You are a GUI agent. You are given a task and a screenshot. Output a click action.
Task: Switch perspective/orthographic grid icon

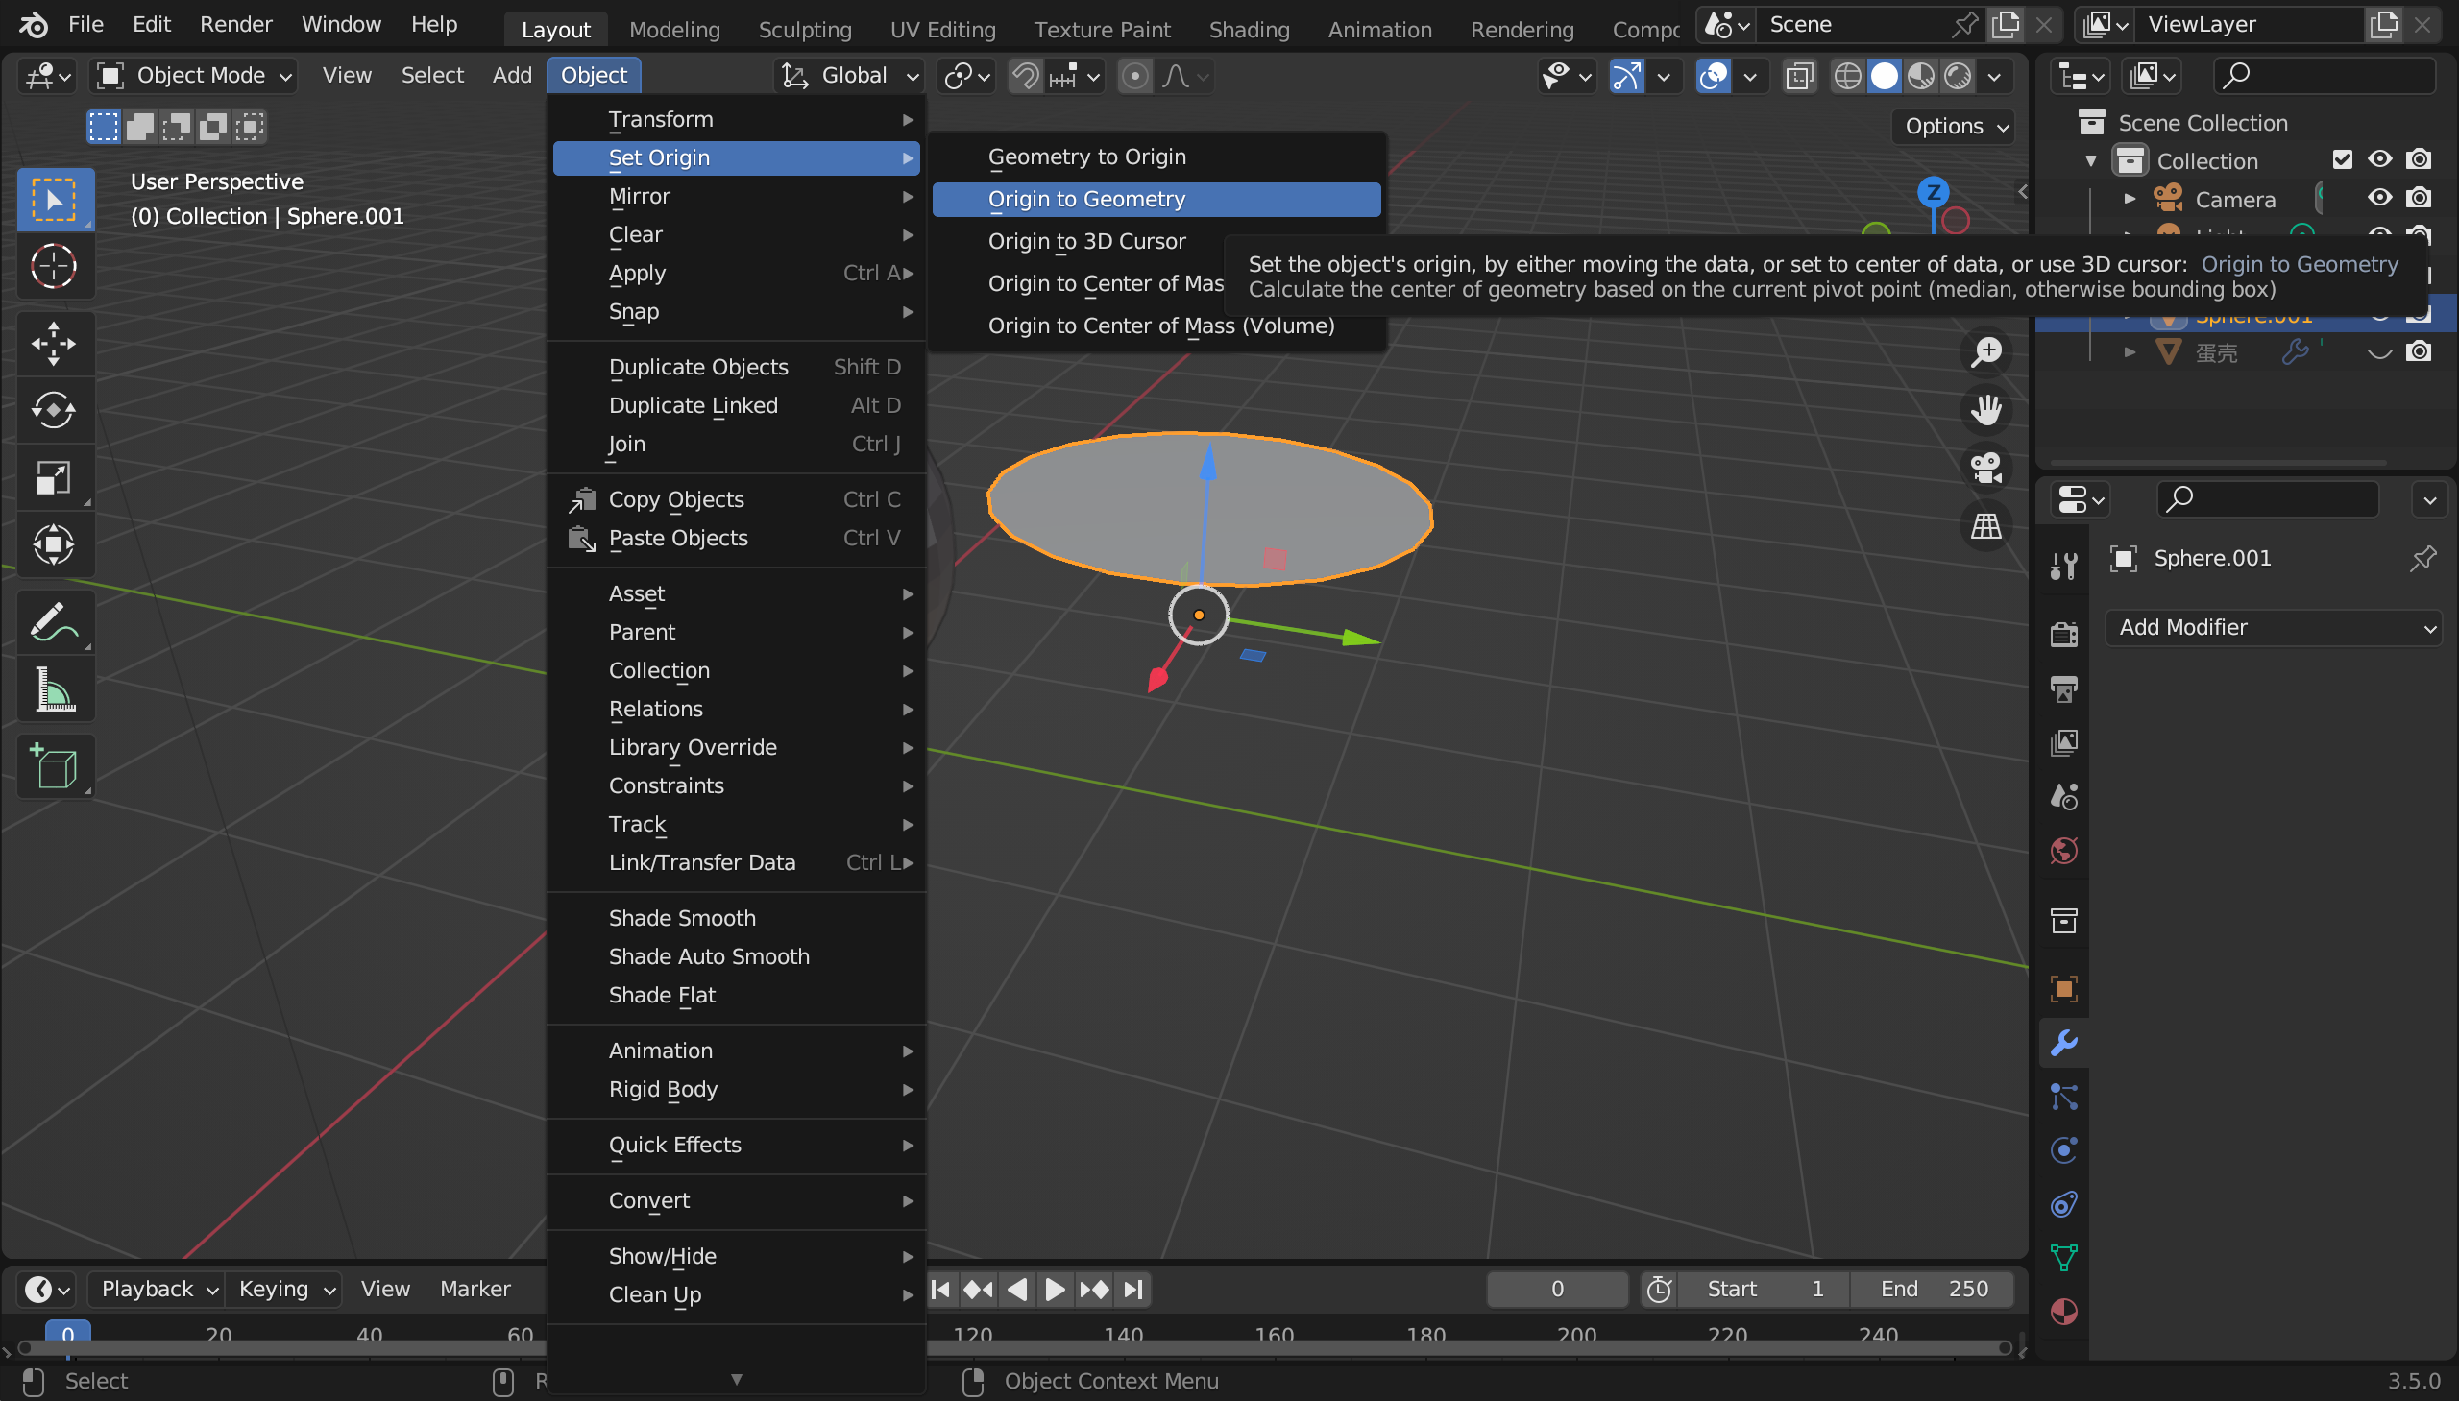point(1985,525)
